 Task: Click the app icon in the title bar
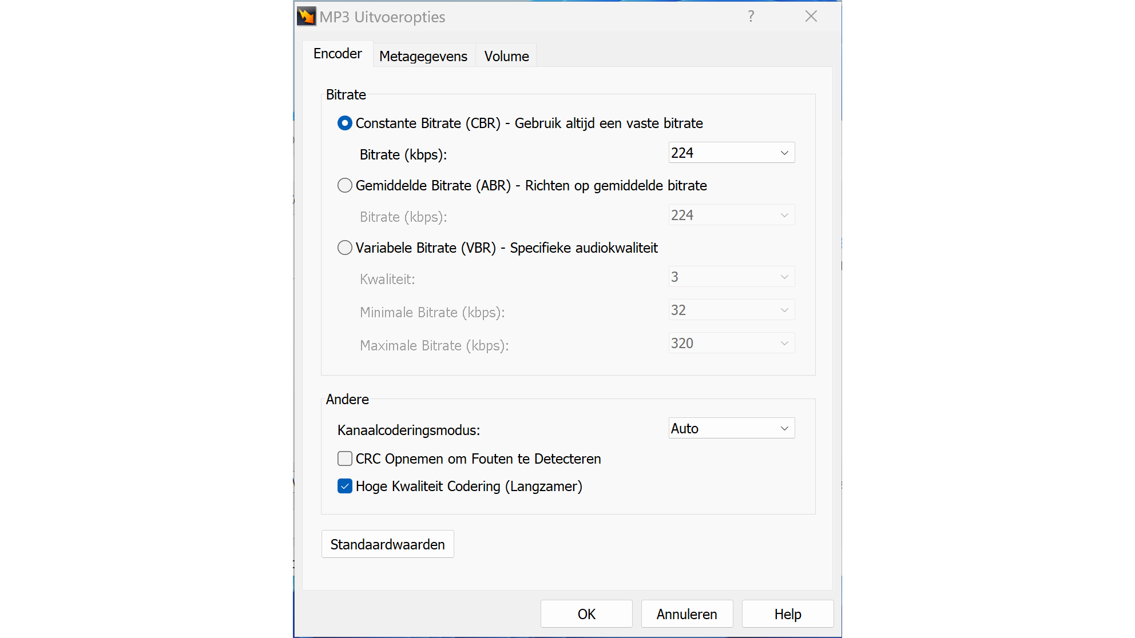[x=307, y=17]
